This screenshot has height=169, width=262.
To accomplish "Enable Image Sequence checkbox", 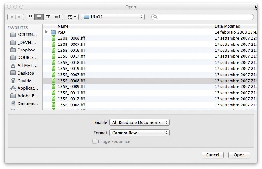I will point(95,141).
